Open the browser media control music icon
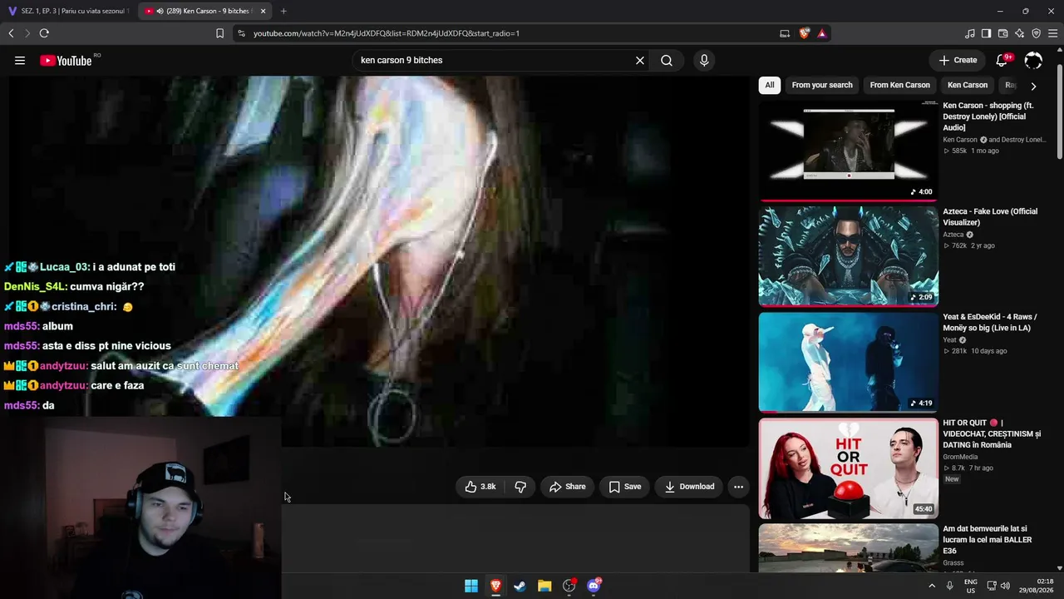The height and width of the screenshot is (599, 1064). coord(970,33)
